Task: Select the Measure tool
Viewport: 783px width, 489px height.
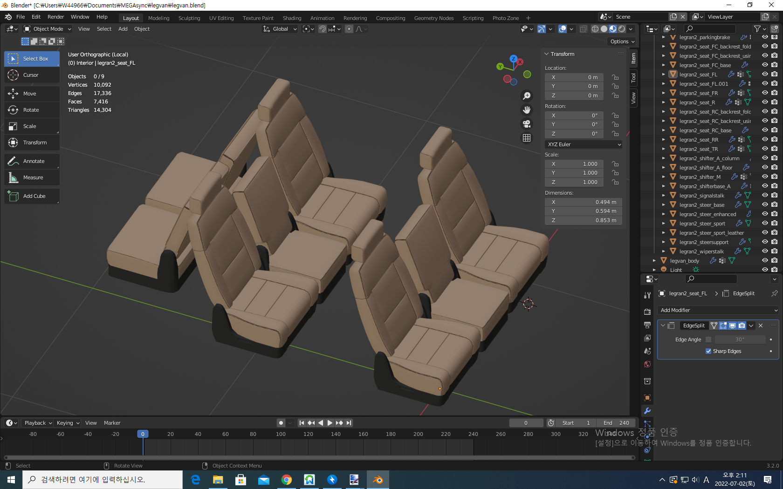Action: pyautogui.click(x=31, y=177)
